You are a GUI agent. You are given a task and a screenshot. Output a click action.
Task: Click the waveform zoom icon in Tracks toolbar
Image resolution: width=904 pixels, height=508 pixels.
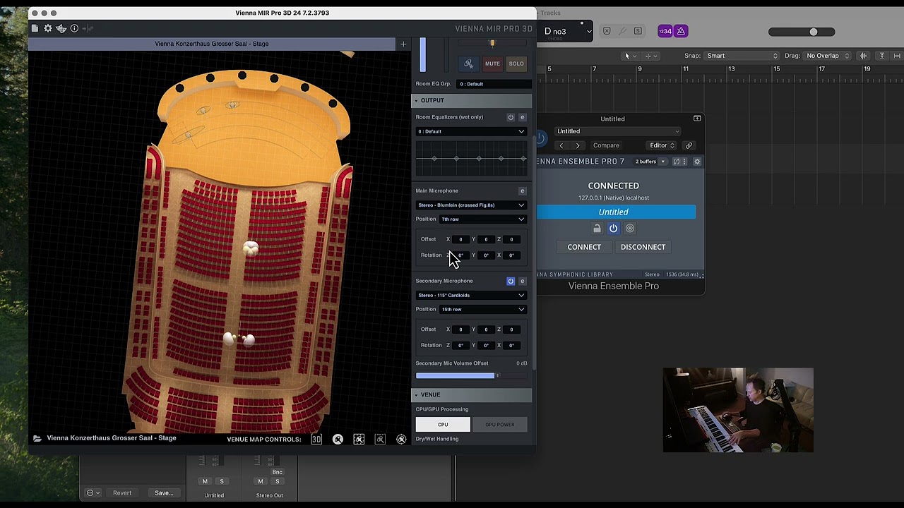click(x=863, y=56)
